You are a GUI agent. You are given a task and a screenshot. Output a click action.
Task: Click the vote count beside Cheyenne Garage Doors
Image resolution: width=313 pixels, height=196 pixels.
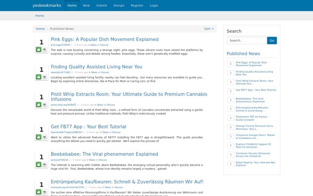[x=231, y=136]
